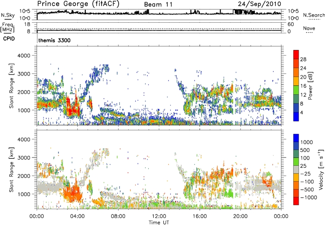Click the date "24/Sep/2010"
The width and height of the screenshot is (325, 225).
click(260, 4)
